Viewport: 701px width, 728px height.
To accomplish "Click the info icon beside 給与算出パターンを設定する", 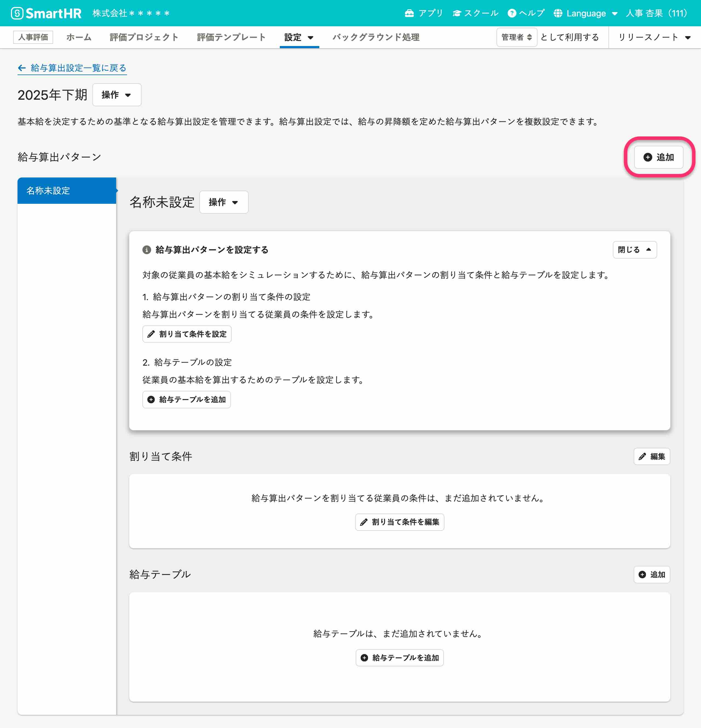I will pos(147,250).
